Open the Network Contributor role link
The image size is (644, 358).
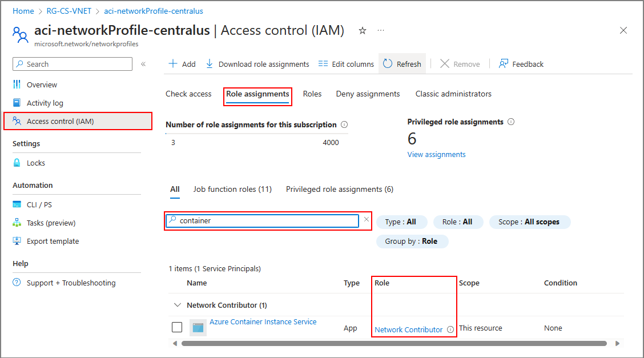409,329
